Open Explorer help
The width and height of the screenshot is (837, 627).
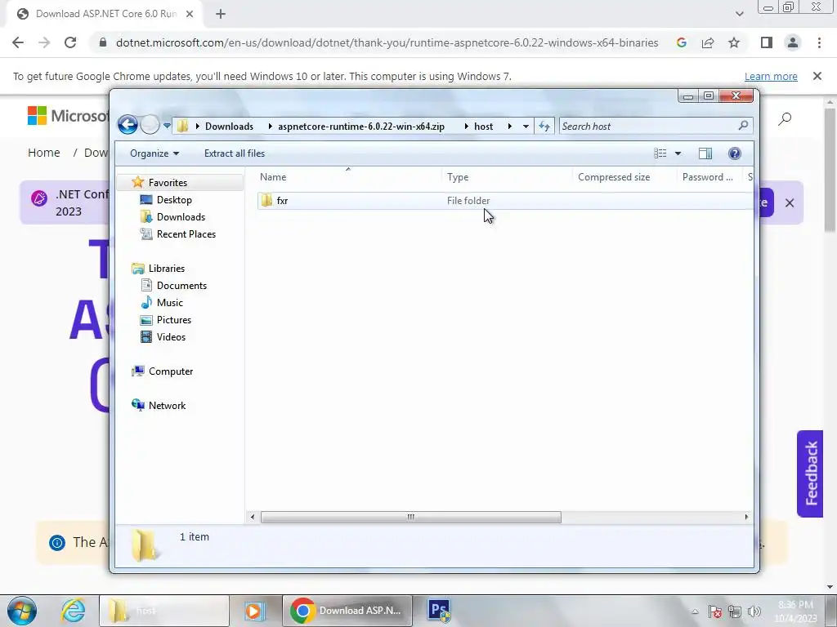click(735, 153)
